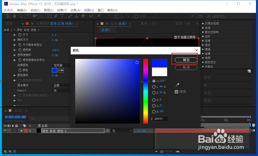
Task: Expand the 颜色校正 effects category
Action: point(203,62)
